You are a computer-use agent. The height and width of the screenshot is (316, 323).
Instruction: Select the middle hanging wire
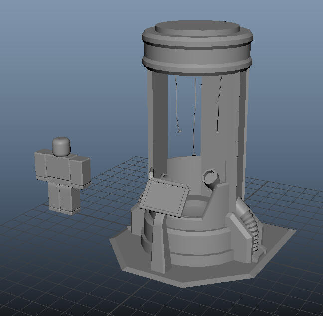tap(194, 116)
